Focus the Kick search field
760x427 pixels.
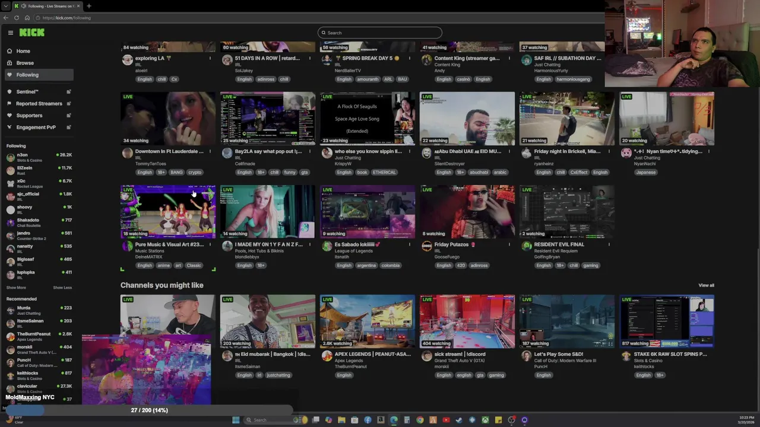[x=380, y=33]
